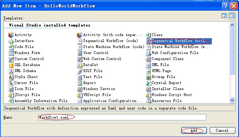The width and height of the screenshot is (239, 137).
Task: Click the Add button
Action: coord(194,130)
